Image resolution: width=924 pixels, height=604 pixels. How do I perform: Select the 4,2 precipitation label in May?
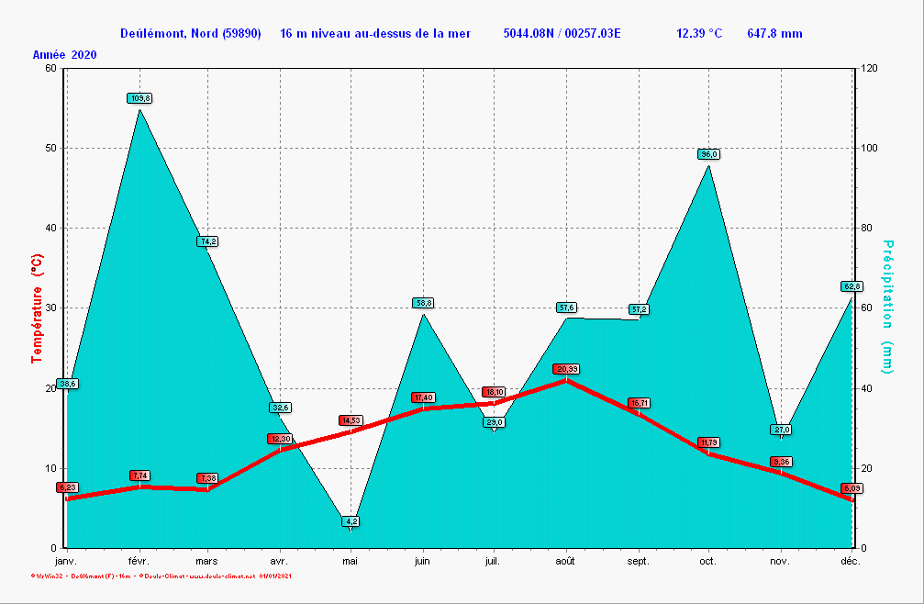[351, 521]
